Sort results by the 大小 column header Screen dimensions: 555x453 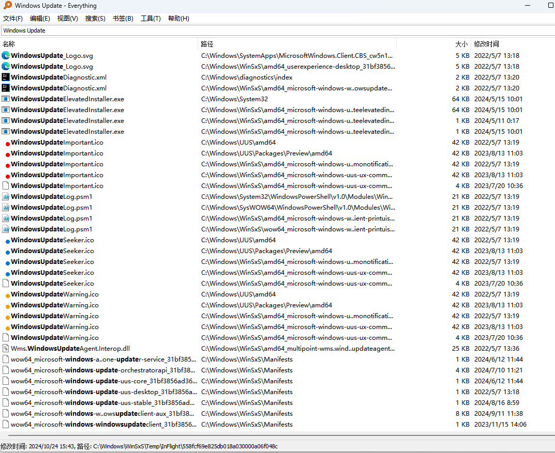click(x=434, y=44)
